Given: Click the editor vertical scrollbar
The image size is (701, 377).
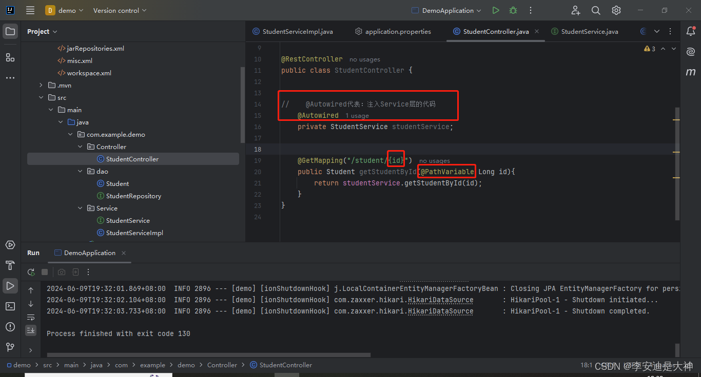Looking at the screenshot, I should [677, 164].
